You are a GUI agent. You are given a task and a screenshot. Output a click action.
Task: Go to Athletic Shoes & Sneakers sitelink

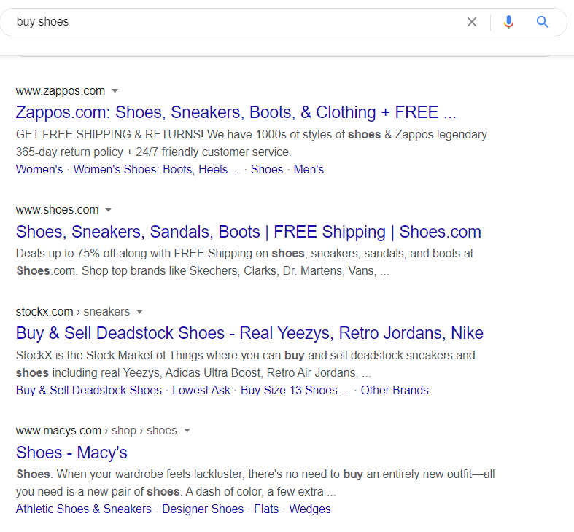83,509
